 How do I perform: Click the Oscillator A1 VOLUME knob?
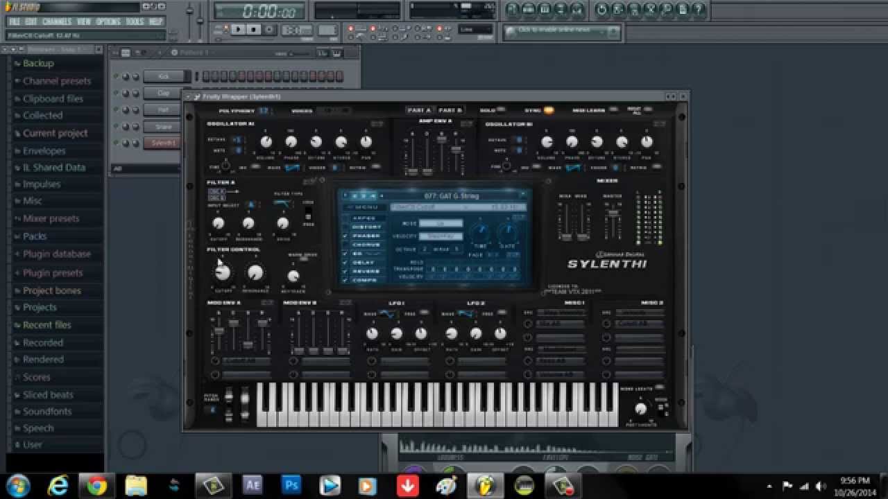click(x=266, y=142)
